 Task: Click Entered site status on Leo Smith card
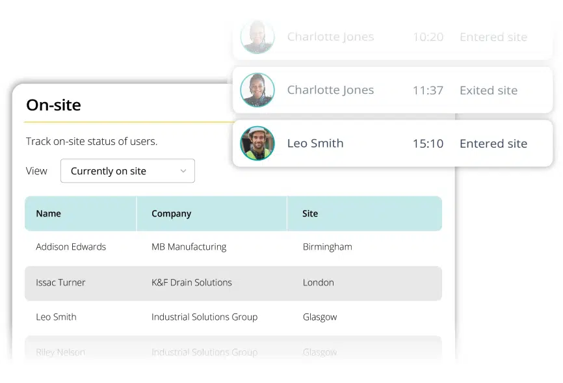click(x=493, y=144)
